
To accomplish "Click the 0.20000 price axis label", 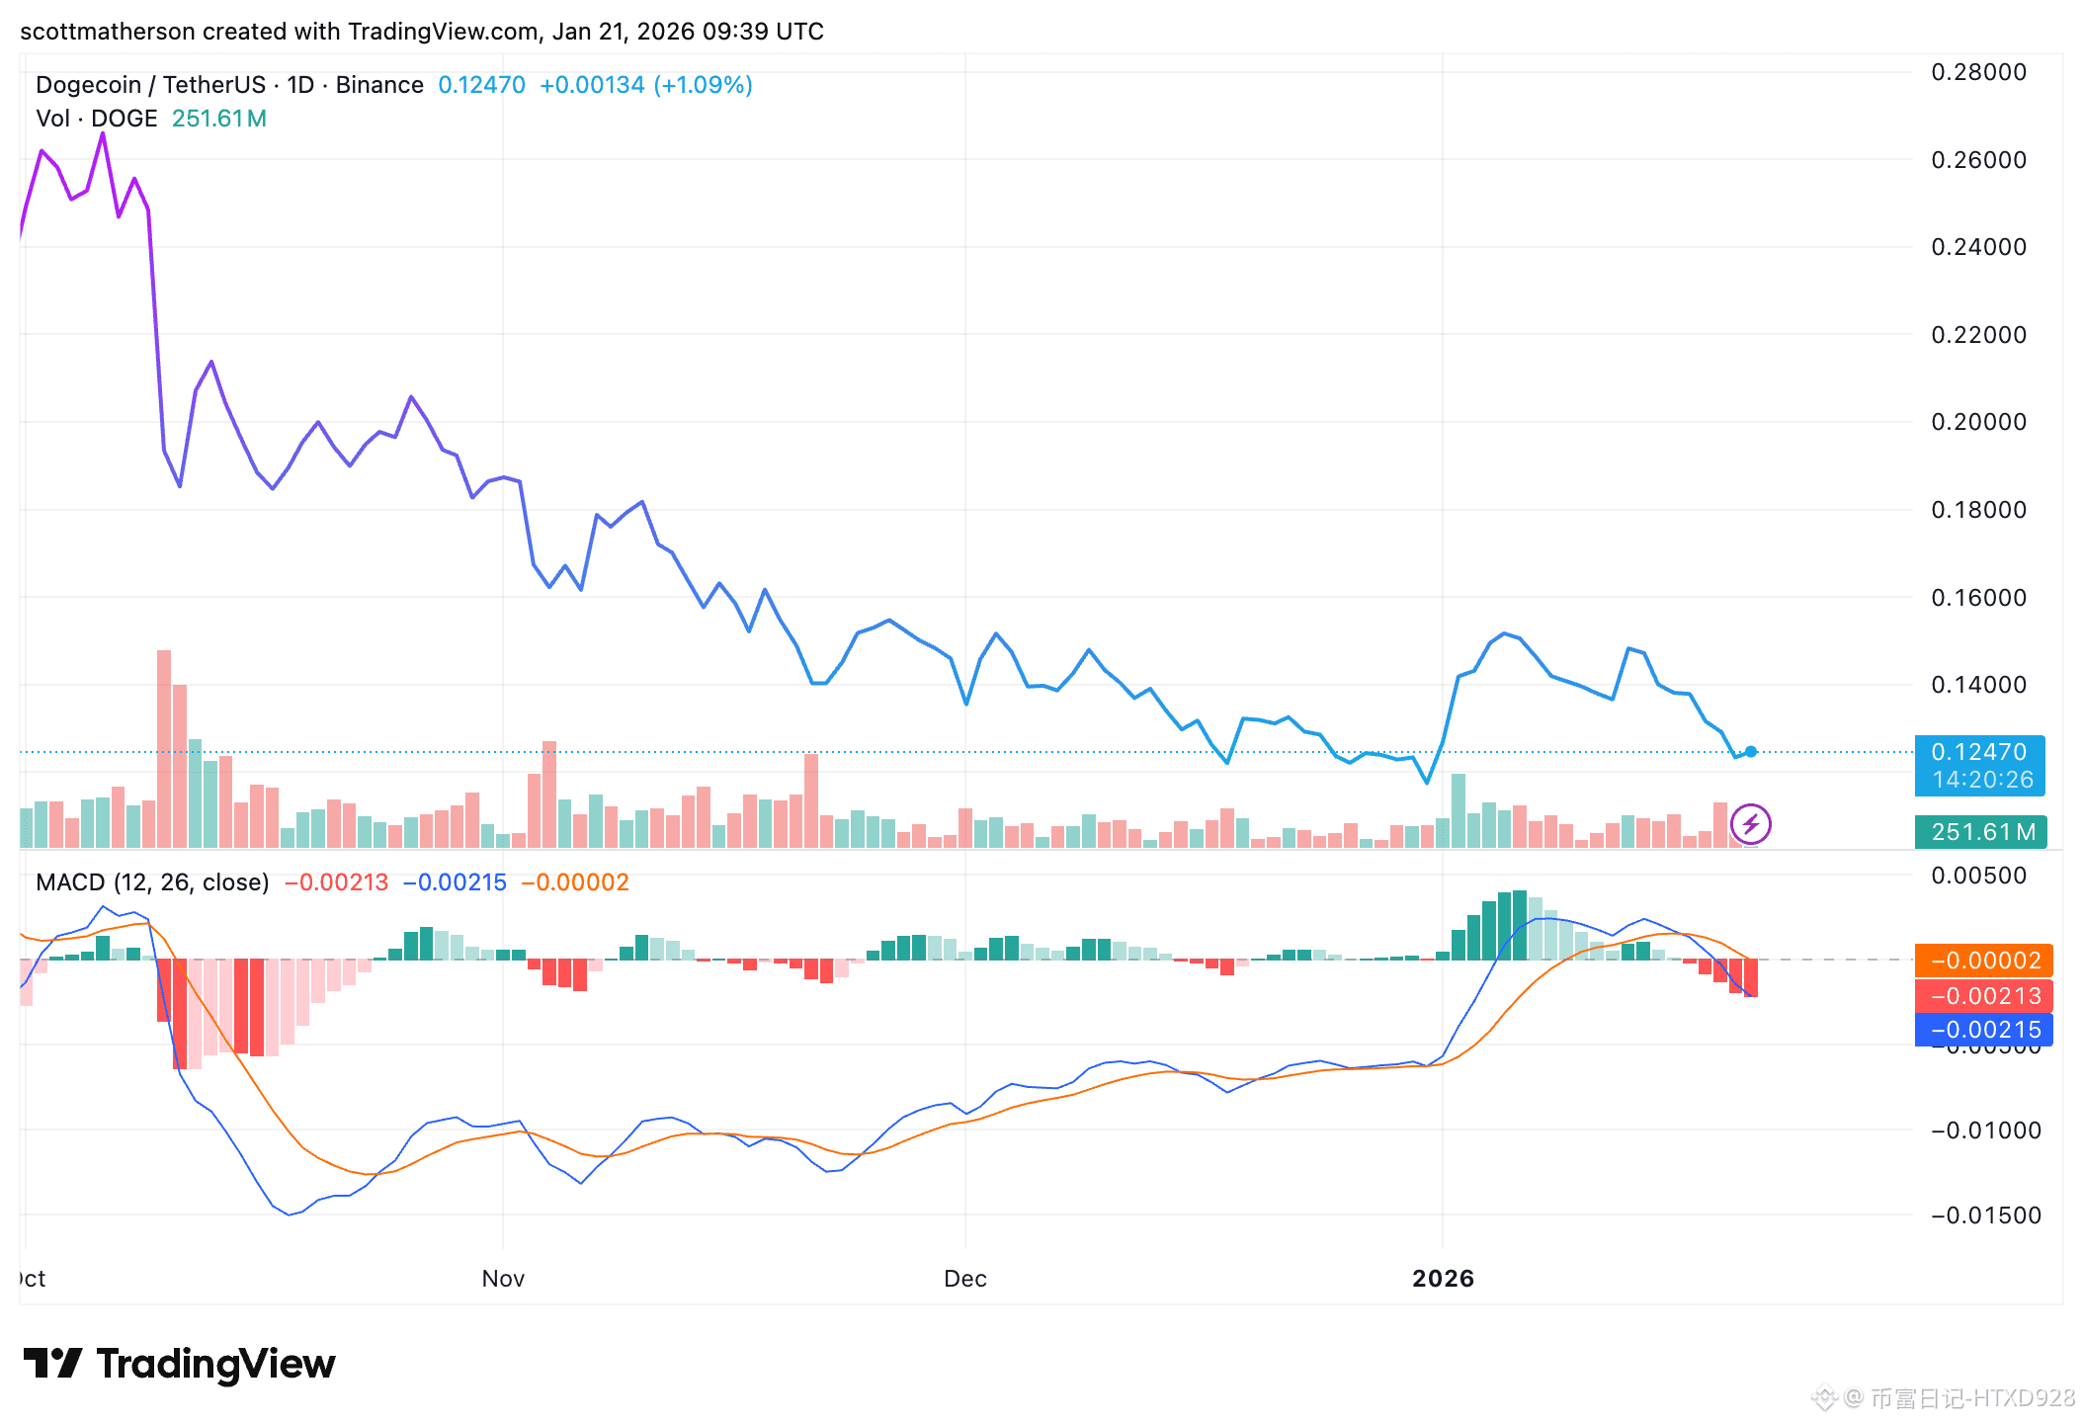I will 1978,422.
